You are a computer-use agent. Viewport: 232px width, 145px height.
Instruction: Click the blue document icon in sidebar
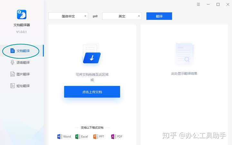pos(13,51)
